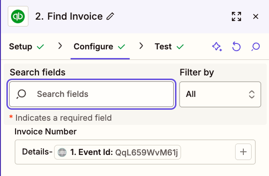Open the AI sparkle assistant icon

point(217,47)
